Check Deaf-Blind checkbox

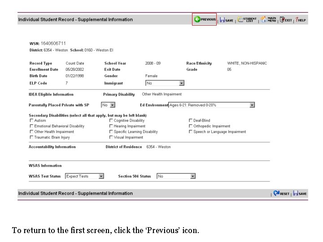(191, 121)
